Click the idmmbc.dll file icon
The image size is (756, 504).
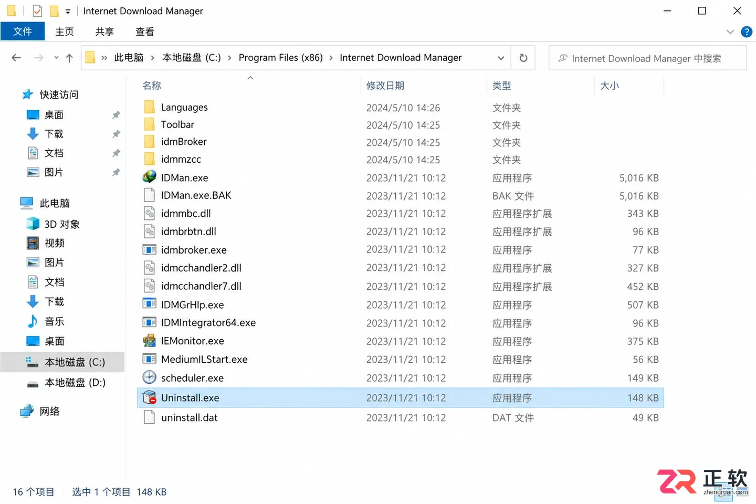[x=150, y=213]
